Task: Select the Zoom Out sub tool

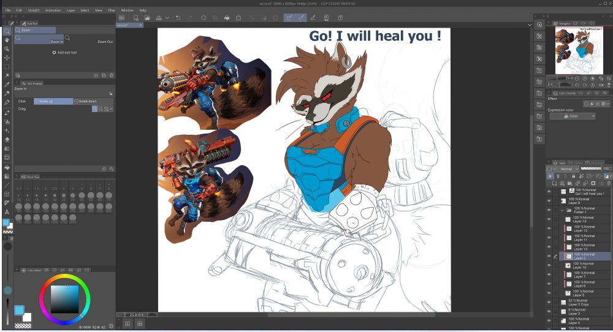Action: (x=89, y=39)
